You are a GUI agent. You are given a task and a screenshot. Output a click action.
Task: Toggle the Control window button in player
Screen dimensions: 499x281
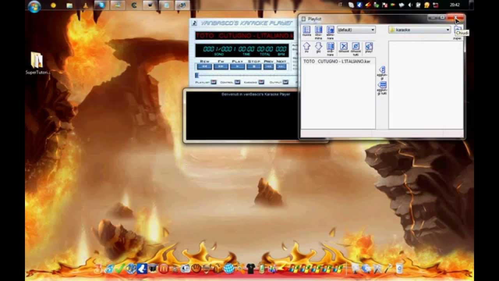(x=237, y=82)
